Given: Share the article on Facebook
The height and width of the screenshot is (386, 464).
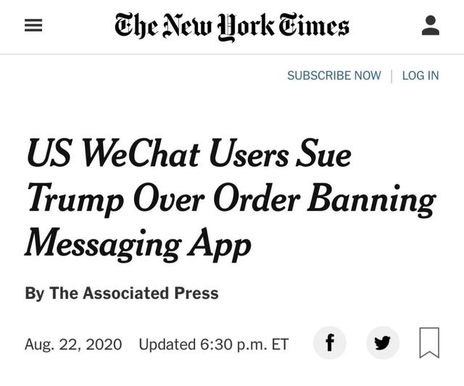Looking at the screenshot, I should [329, 342].
